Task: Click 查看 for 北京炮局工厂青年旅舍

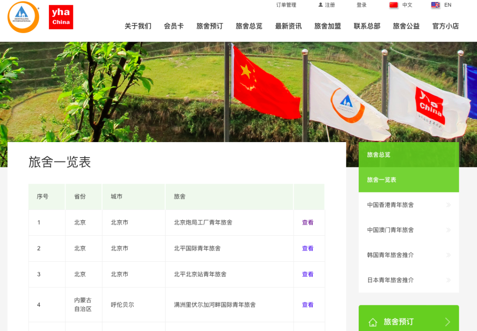Action: (307, 222)
